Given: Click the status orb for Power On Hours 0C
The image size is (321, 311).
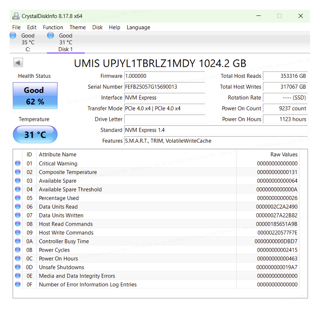Looking at the screenshot, I should point(18,258).
